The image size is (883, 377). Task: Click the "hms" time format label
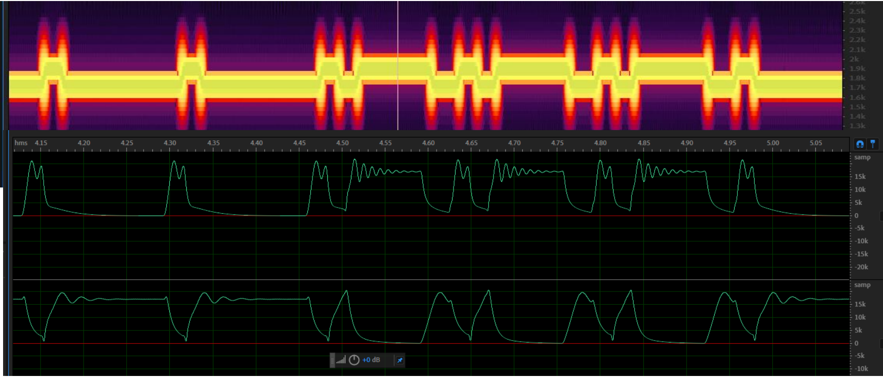click(x=21, y=143)
